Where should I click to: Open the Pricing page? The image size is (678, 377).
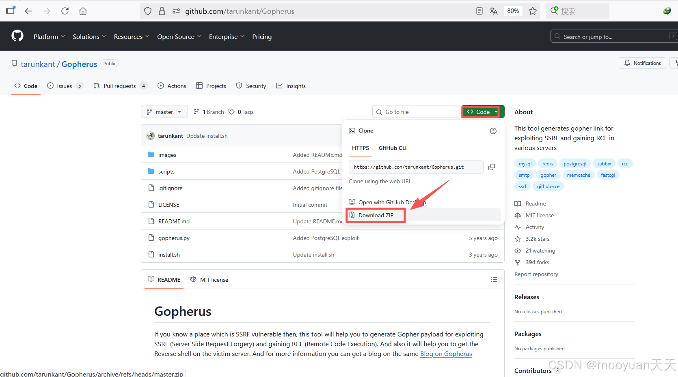coord(262,36)
